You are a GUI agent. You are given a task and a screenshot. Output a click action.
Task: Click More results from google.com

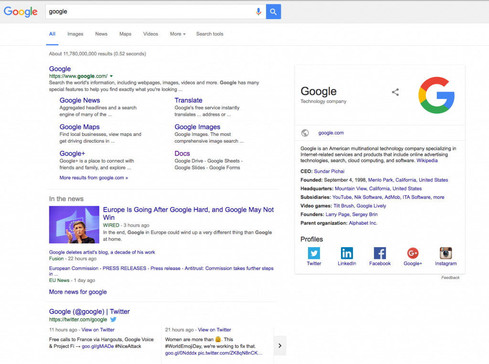pos(94,177)
